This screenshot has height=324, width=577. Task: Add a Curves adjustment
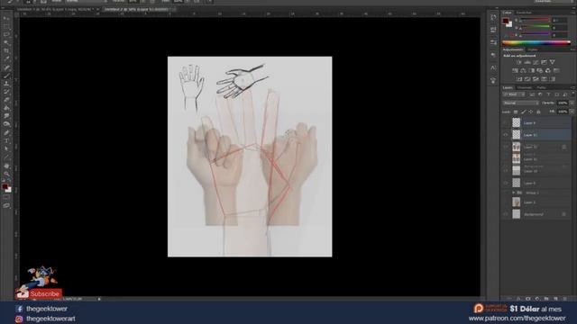(x=536, y=62)
